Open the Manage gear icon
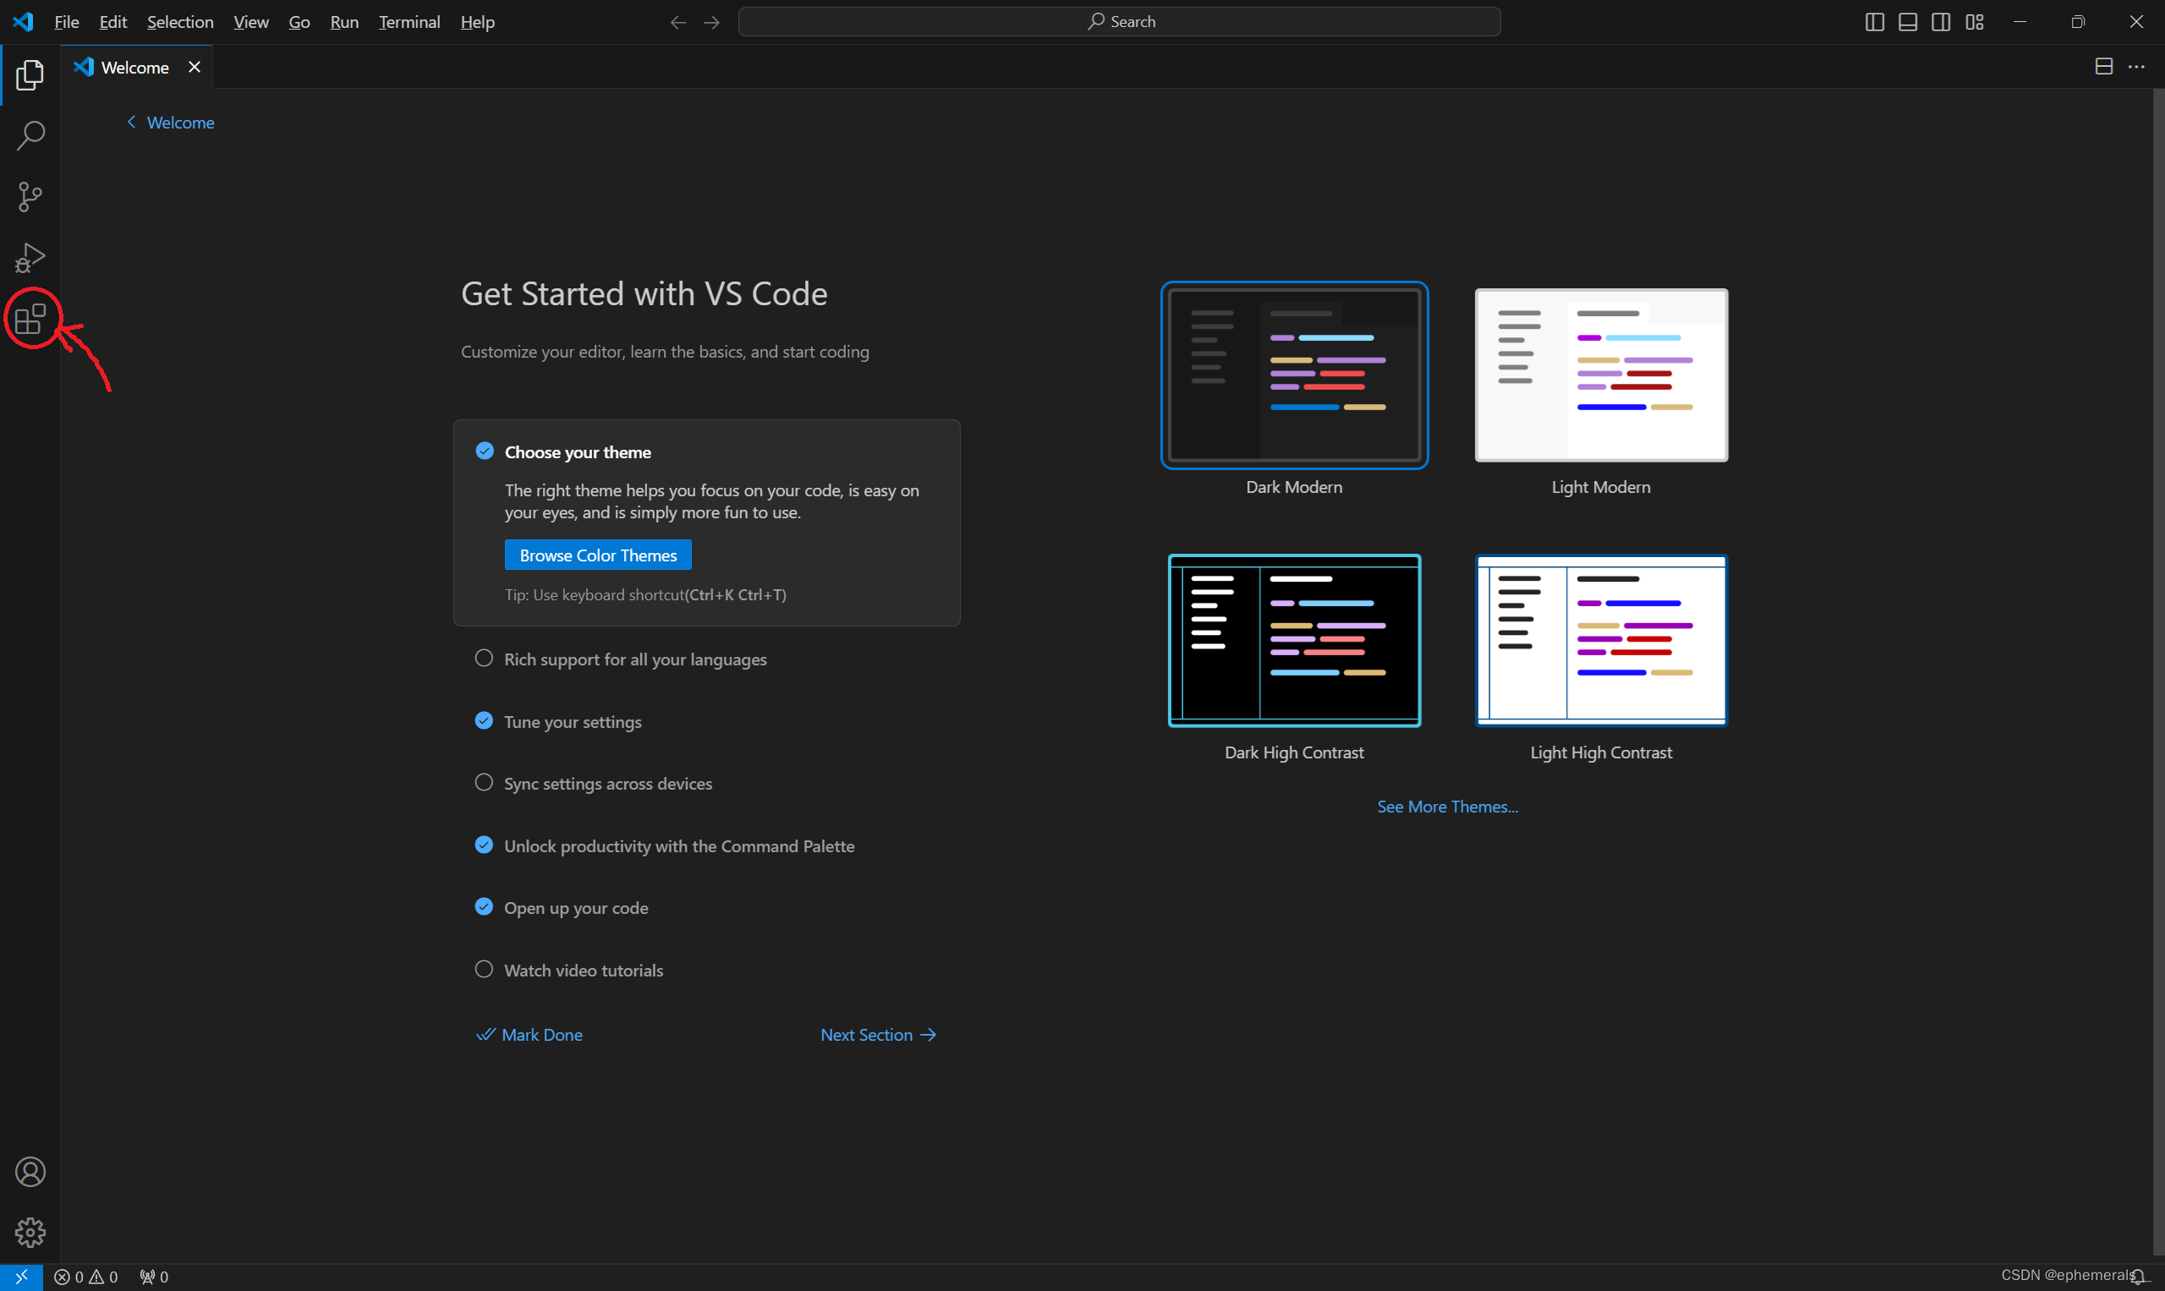Image resolution: width=2165 pixels, height=1291 pixels. point(30,1232)
